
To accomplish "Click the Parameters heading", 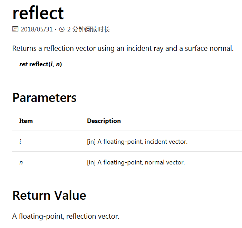I will tap(45, 98).
